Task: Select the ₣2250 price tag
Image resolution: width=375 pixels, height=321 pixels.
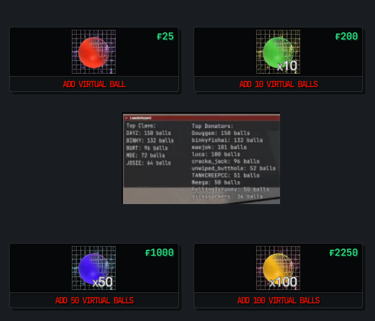Action: click(343, 253)
